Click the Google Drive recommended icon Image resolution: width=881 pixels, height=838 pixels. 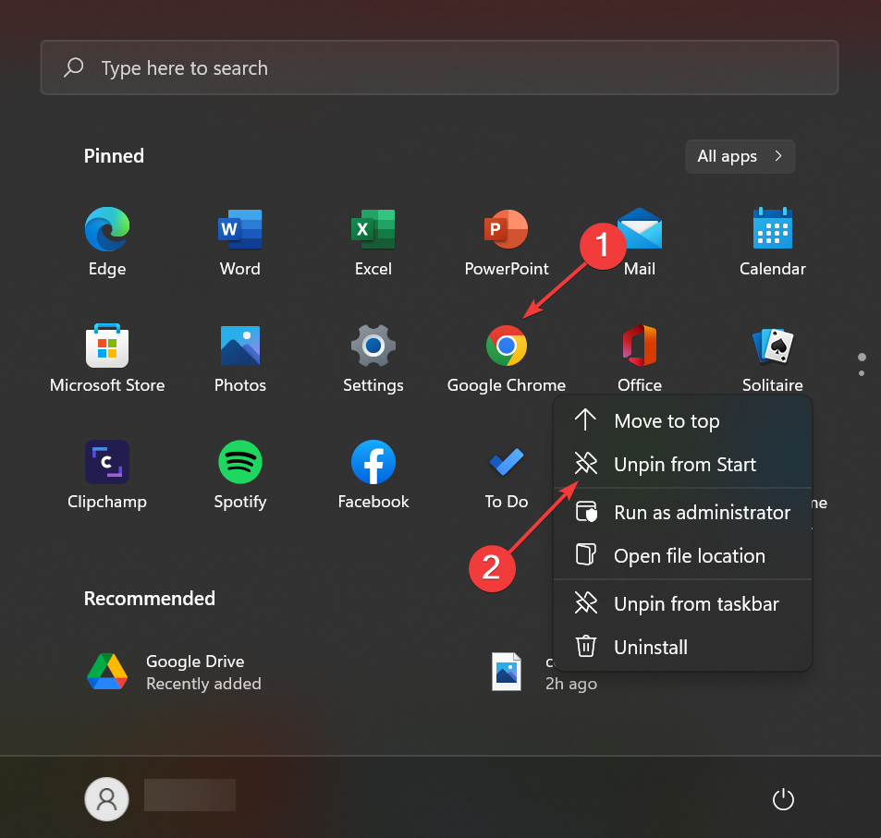click(106, 671)
